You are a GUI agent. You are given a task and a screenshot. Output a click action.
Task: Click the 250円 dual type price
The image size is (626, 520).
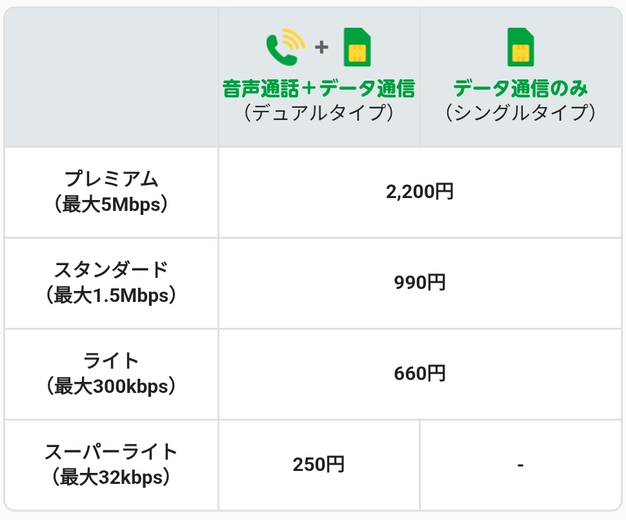[319, 465]
